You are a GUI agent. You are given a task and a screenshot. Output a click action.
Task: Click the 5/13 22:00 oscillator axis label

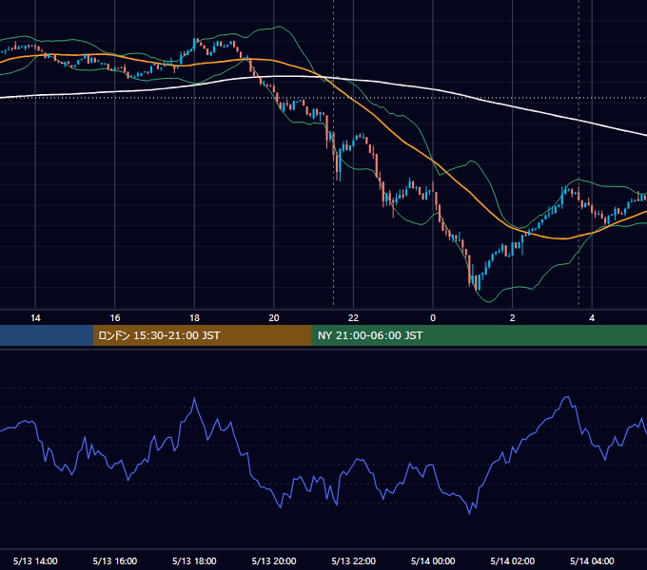[354, 560]
